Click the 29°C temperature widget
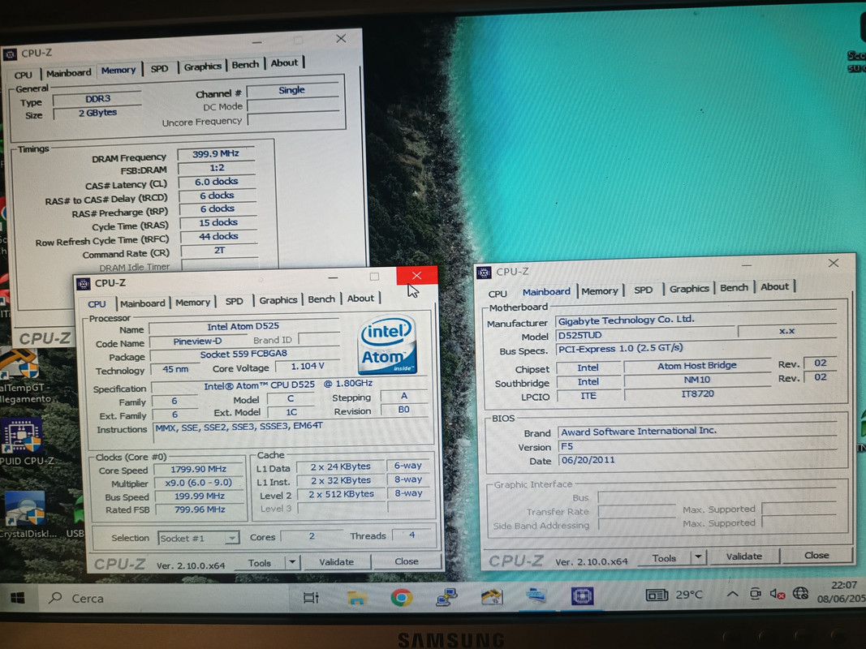Viewport: 866px width, 649px height. [674, 595]
